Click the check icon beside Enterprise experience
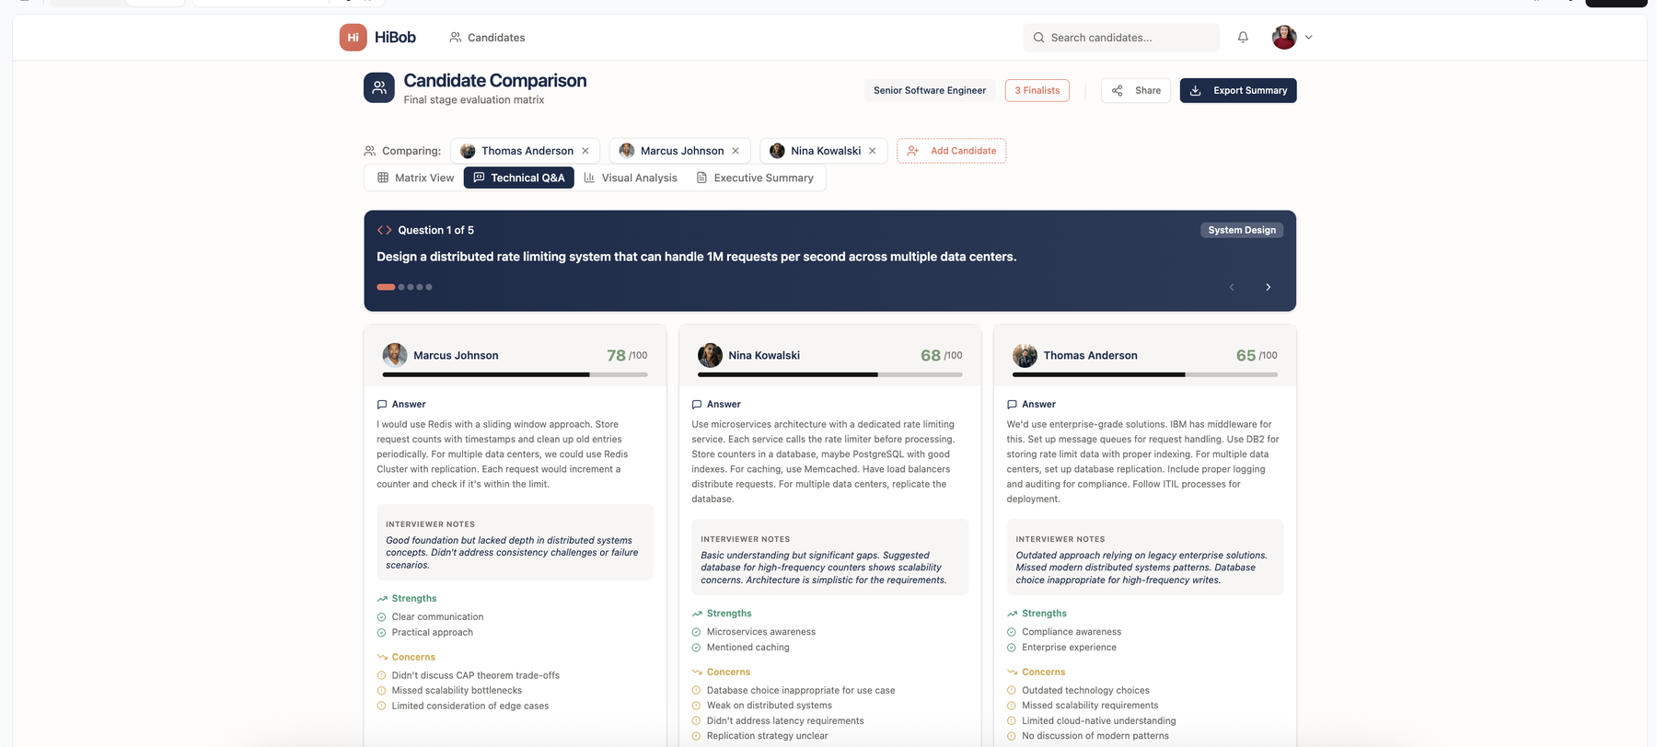Viewport: 1657px width, 747px height. coord(1011,648)
